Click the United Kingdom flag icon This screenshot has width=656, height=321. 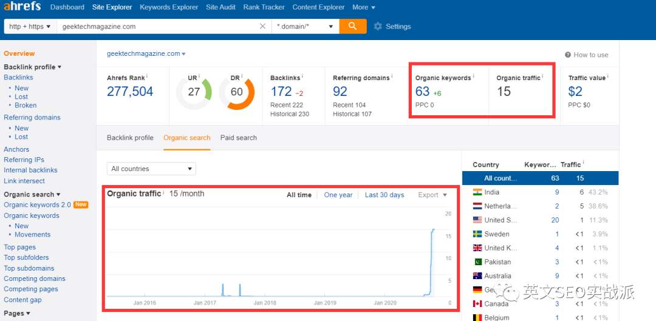[x=477, y=248]
